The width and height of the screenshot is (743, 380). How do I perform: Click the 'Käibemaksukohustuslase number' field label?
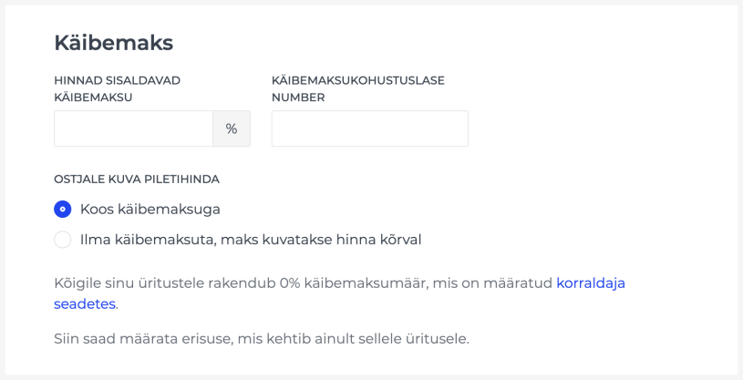pyautogui.click(x=357, y=88)
